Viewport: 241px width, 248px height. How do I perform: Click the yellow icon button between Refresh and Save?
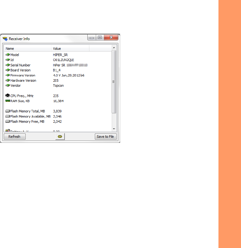coord(60,137)
